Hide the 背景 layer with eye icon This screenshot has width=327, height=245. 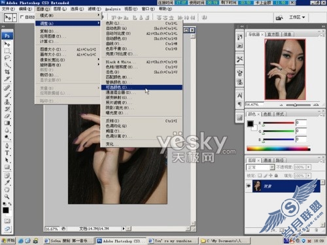coord(249,186)
